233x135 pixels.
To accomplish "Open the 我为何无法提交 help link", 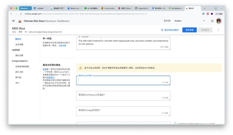I will click(172, 30).
